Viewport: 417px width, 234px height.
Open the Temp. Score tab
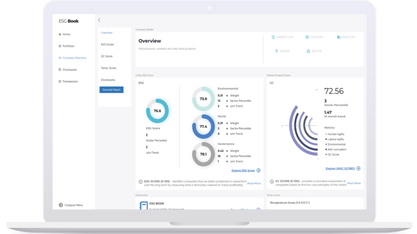coord(108,68)
